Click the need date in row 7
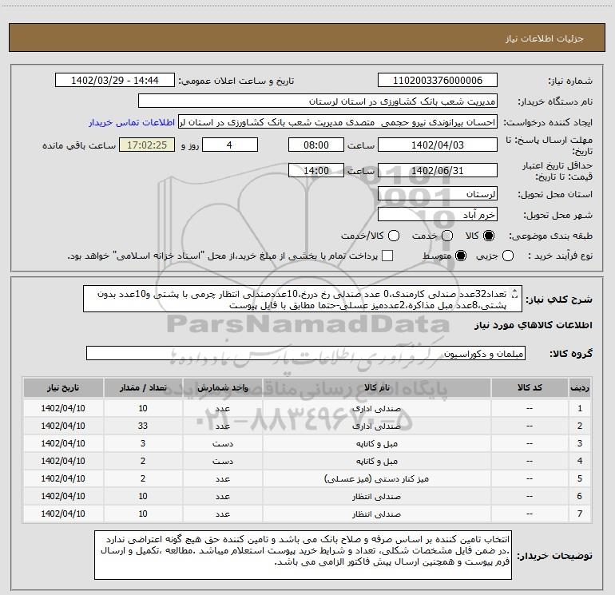Viewport: 615px width, 595px height. (63, 514)
